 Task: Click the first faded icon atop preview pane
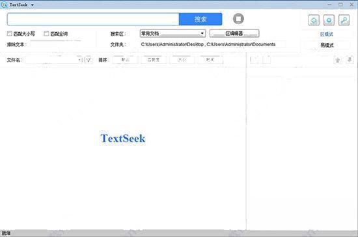point(255,60)
